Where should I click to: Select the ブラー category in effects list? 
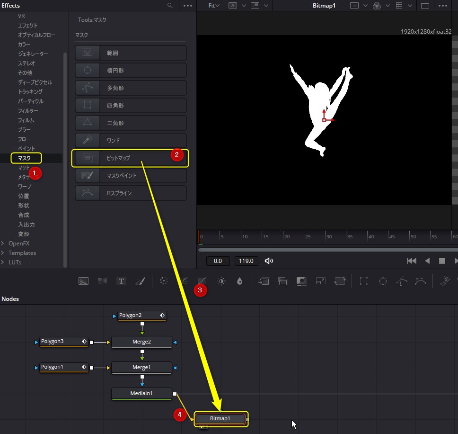point(24,129)
